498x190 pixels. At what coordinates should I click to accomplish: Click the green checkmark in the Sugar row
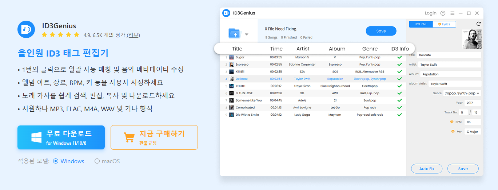click(399, 57)
